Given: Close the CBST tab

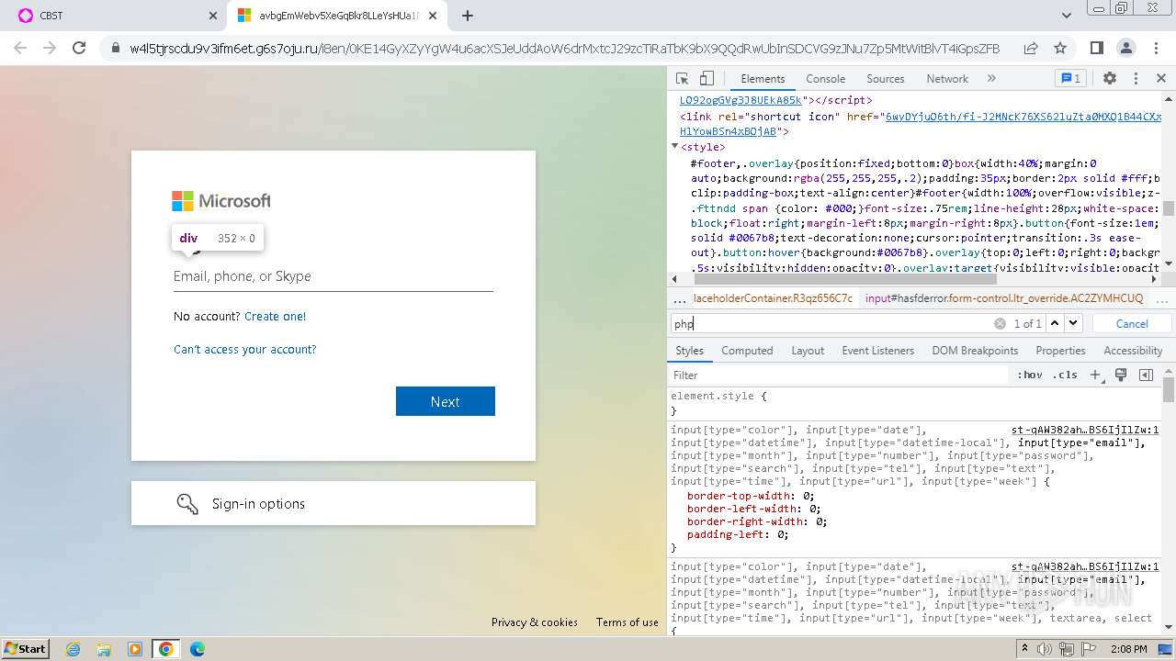Looking at the screenshot, I should [213, 16].
